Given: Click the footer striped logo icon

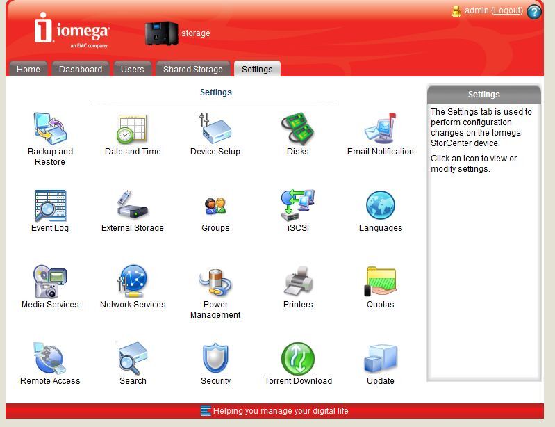Looking at the screenshot, I should [206, 411].
